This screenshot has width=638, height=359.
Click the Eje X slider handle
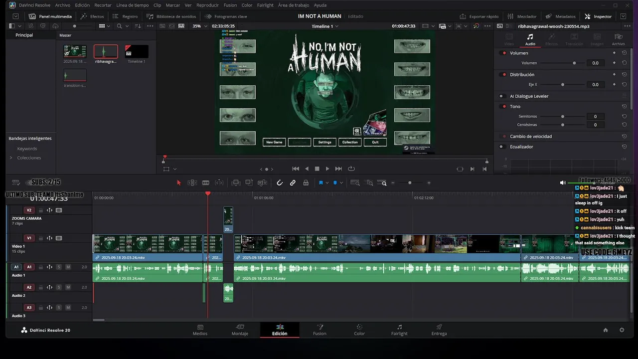click(563, 85)
